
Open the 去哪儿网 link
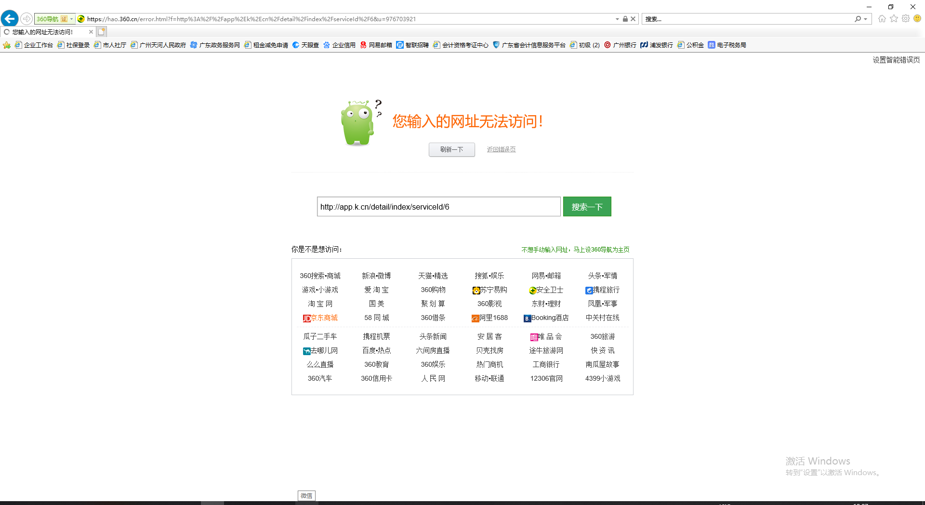pos(320,350)
